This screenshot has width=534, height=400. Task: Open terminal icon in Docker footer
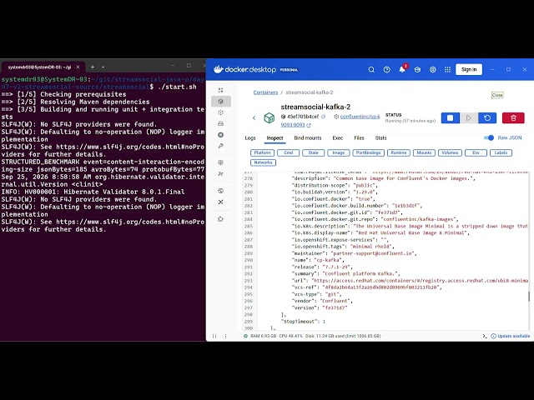[x=484, y=336]
